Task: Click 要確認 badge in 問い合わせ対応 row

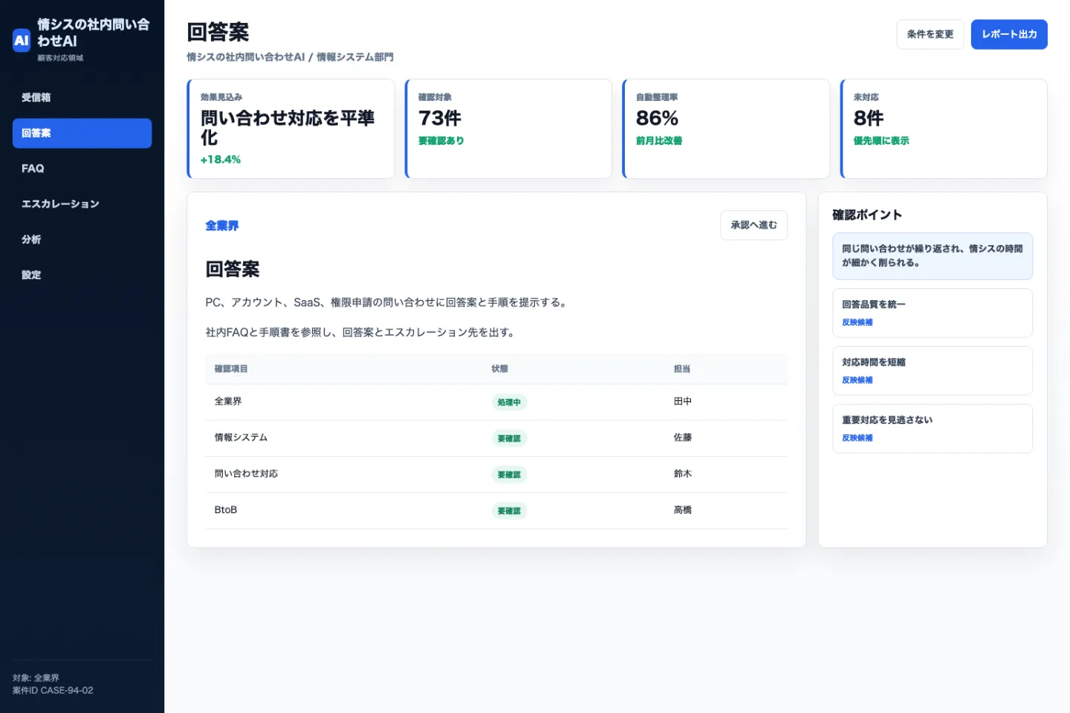Action: 509,475
